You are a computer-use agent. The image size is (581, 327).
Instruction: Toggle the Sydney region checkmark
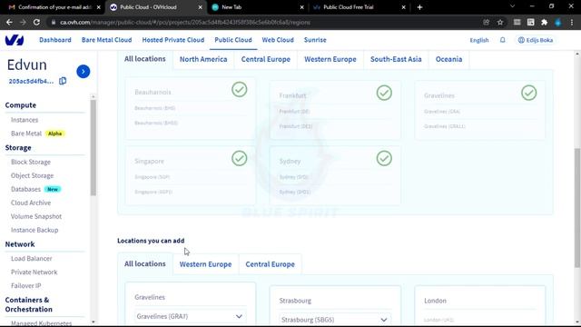(x=384, y=158)
